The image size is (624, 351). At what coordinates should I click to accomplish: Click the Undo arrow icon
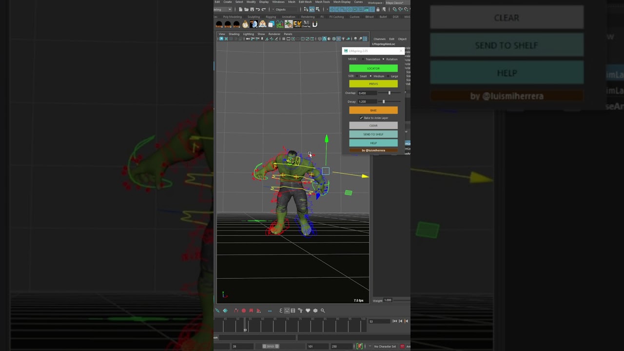[x=258, y=9]
